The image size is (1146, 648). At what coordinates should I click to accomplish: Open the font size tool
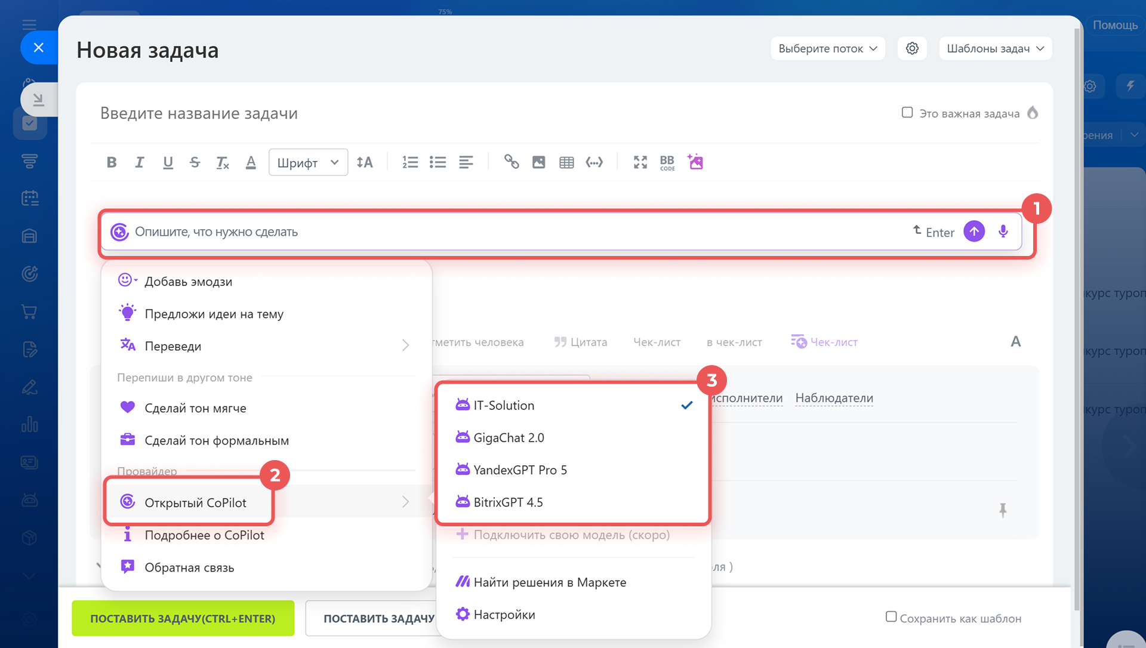[365, 162]
